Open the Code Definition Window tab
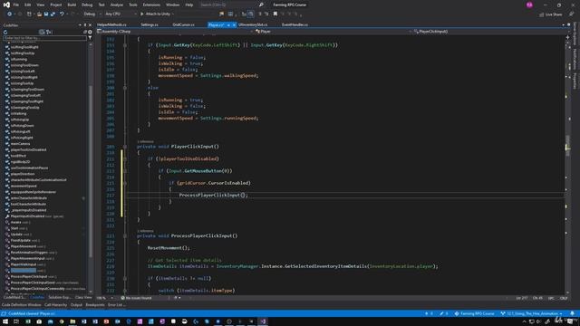The width and height of the screenshot is (580, 326). pos(22,305)
